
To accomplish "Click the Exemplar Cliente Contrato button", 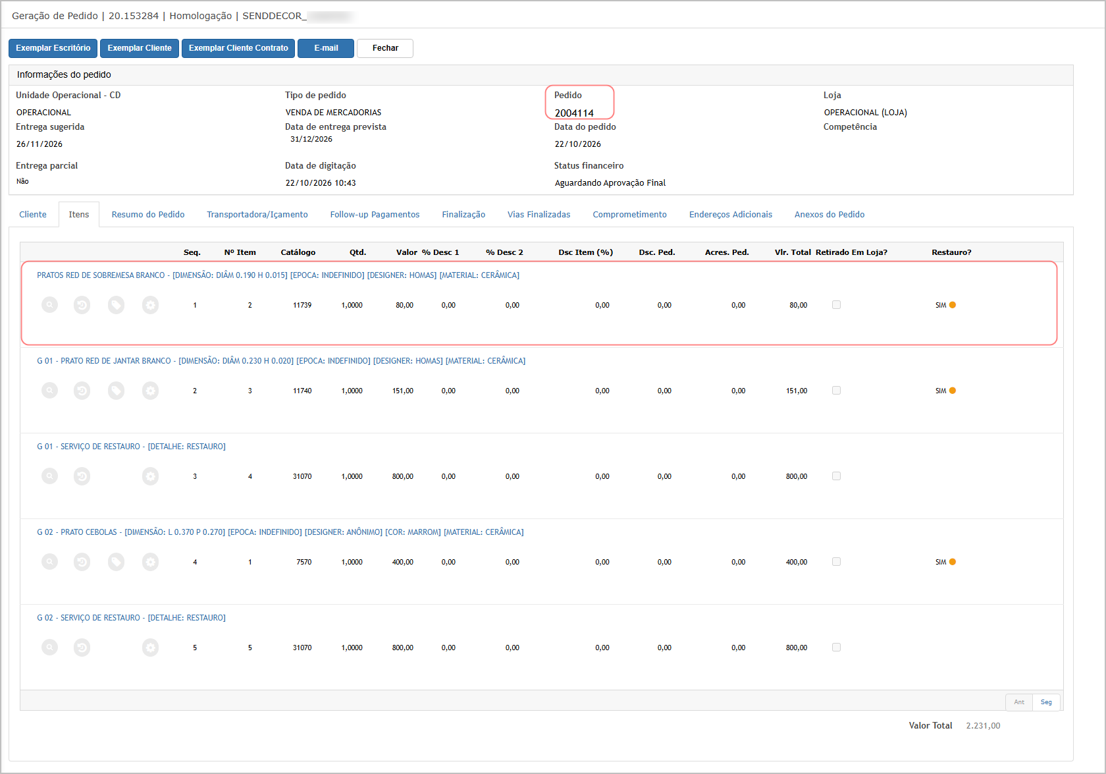I will (238, 48).
